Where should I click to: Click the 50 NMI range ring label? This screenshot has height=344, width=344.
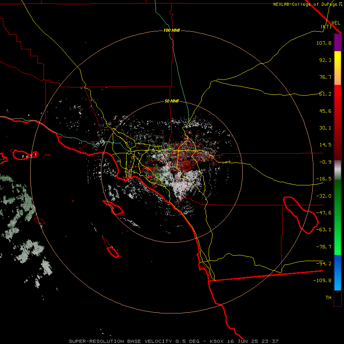click(x=172, y=101)
